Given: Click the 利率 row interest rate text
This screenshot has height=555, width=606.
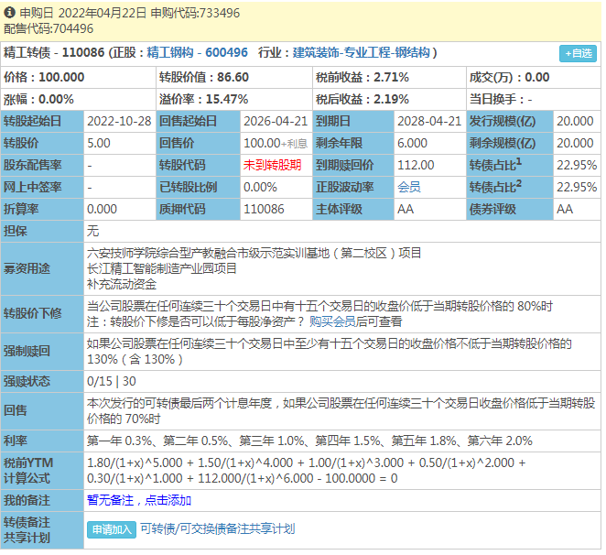Looking at the screenshot, I should tap(309, 441).
